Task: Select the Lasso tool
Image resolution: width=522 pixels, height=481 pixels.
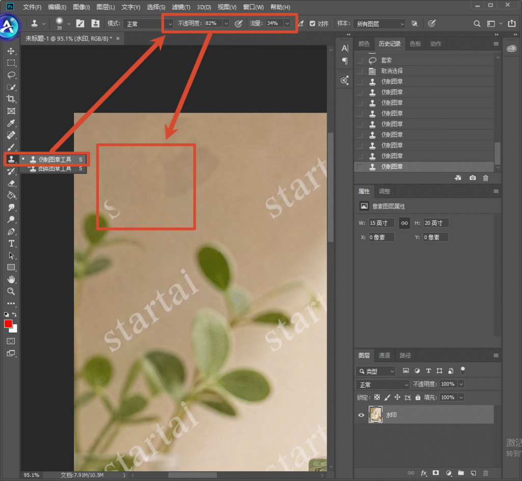Action: tap(11, 75)
